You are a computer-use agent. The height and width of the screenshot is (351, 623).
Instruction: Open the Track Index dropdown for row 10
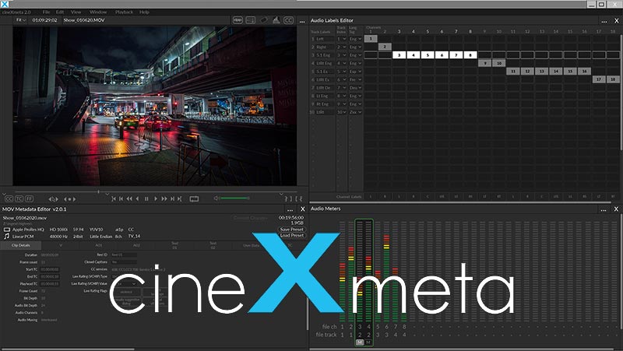click(342, 112)
